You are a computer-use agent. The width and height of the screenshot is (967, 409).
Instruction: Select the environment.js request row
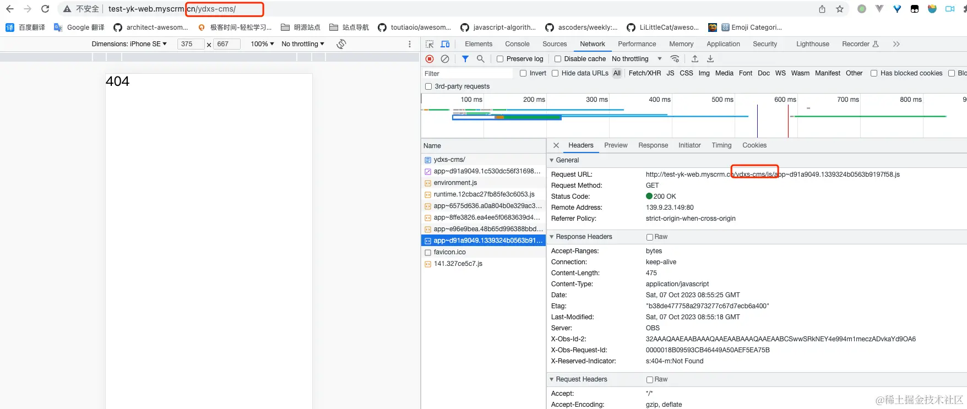[484, 183]
